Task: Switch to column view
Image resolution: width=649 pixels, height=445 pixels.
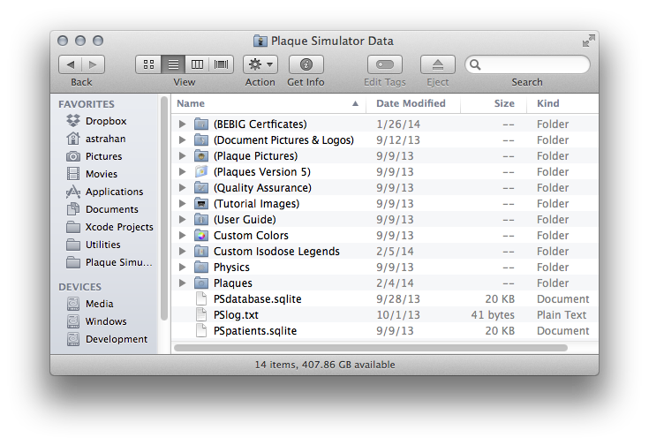Action: tap(197, 64)
